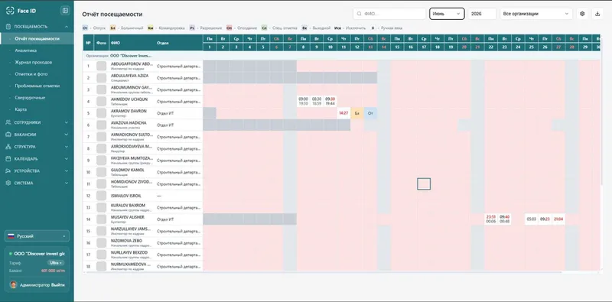Open export with the download icon
The image size is (612, 302).
tap(597, 14)
